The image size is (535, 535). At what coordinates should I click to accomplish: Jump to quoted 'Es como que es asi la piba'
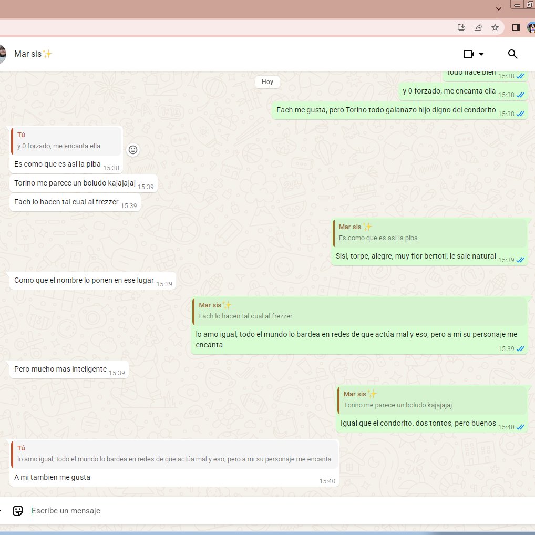point(429,233)
